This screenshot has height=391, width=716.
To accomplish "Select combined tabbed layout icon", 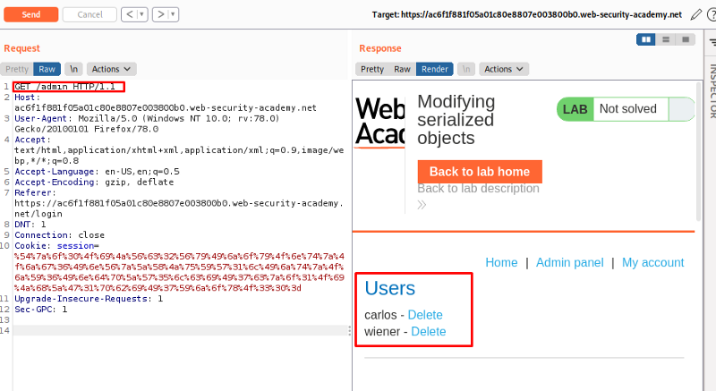I will pos(686,39).
